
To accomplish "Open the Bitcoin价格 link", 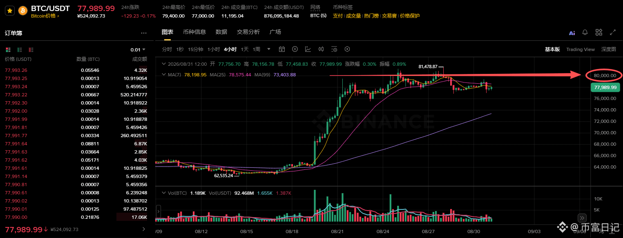I will [x=45, y=16].
